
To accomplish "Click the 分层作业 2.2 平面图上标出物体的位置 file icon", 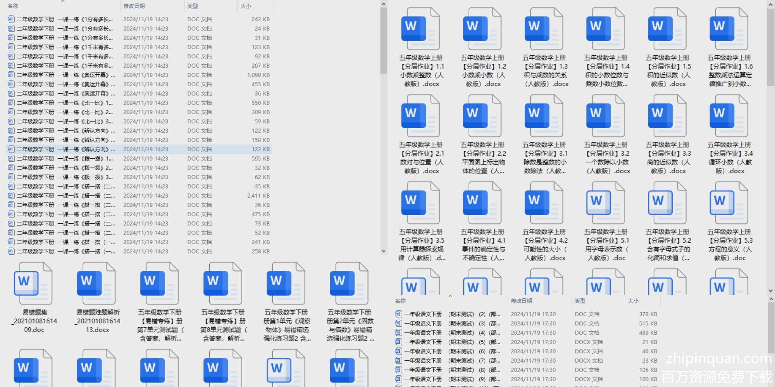I will pyautogui.click(x=482, y=116).
